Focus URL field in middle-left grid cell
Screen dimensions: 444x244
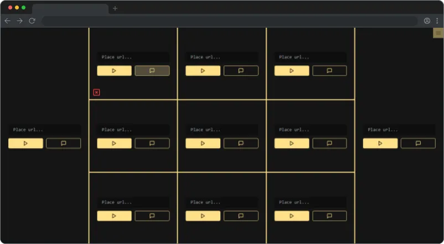coord(133,130)
